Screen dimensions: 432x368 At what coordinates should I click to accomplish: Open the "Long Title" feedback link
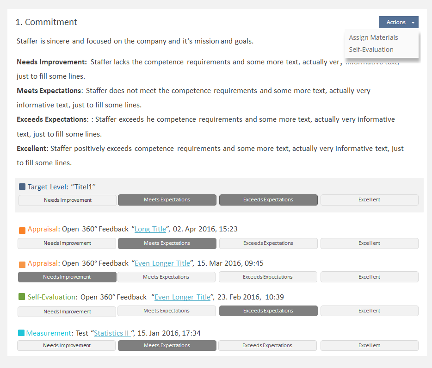click(x=150, y=229)
